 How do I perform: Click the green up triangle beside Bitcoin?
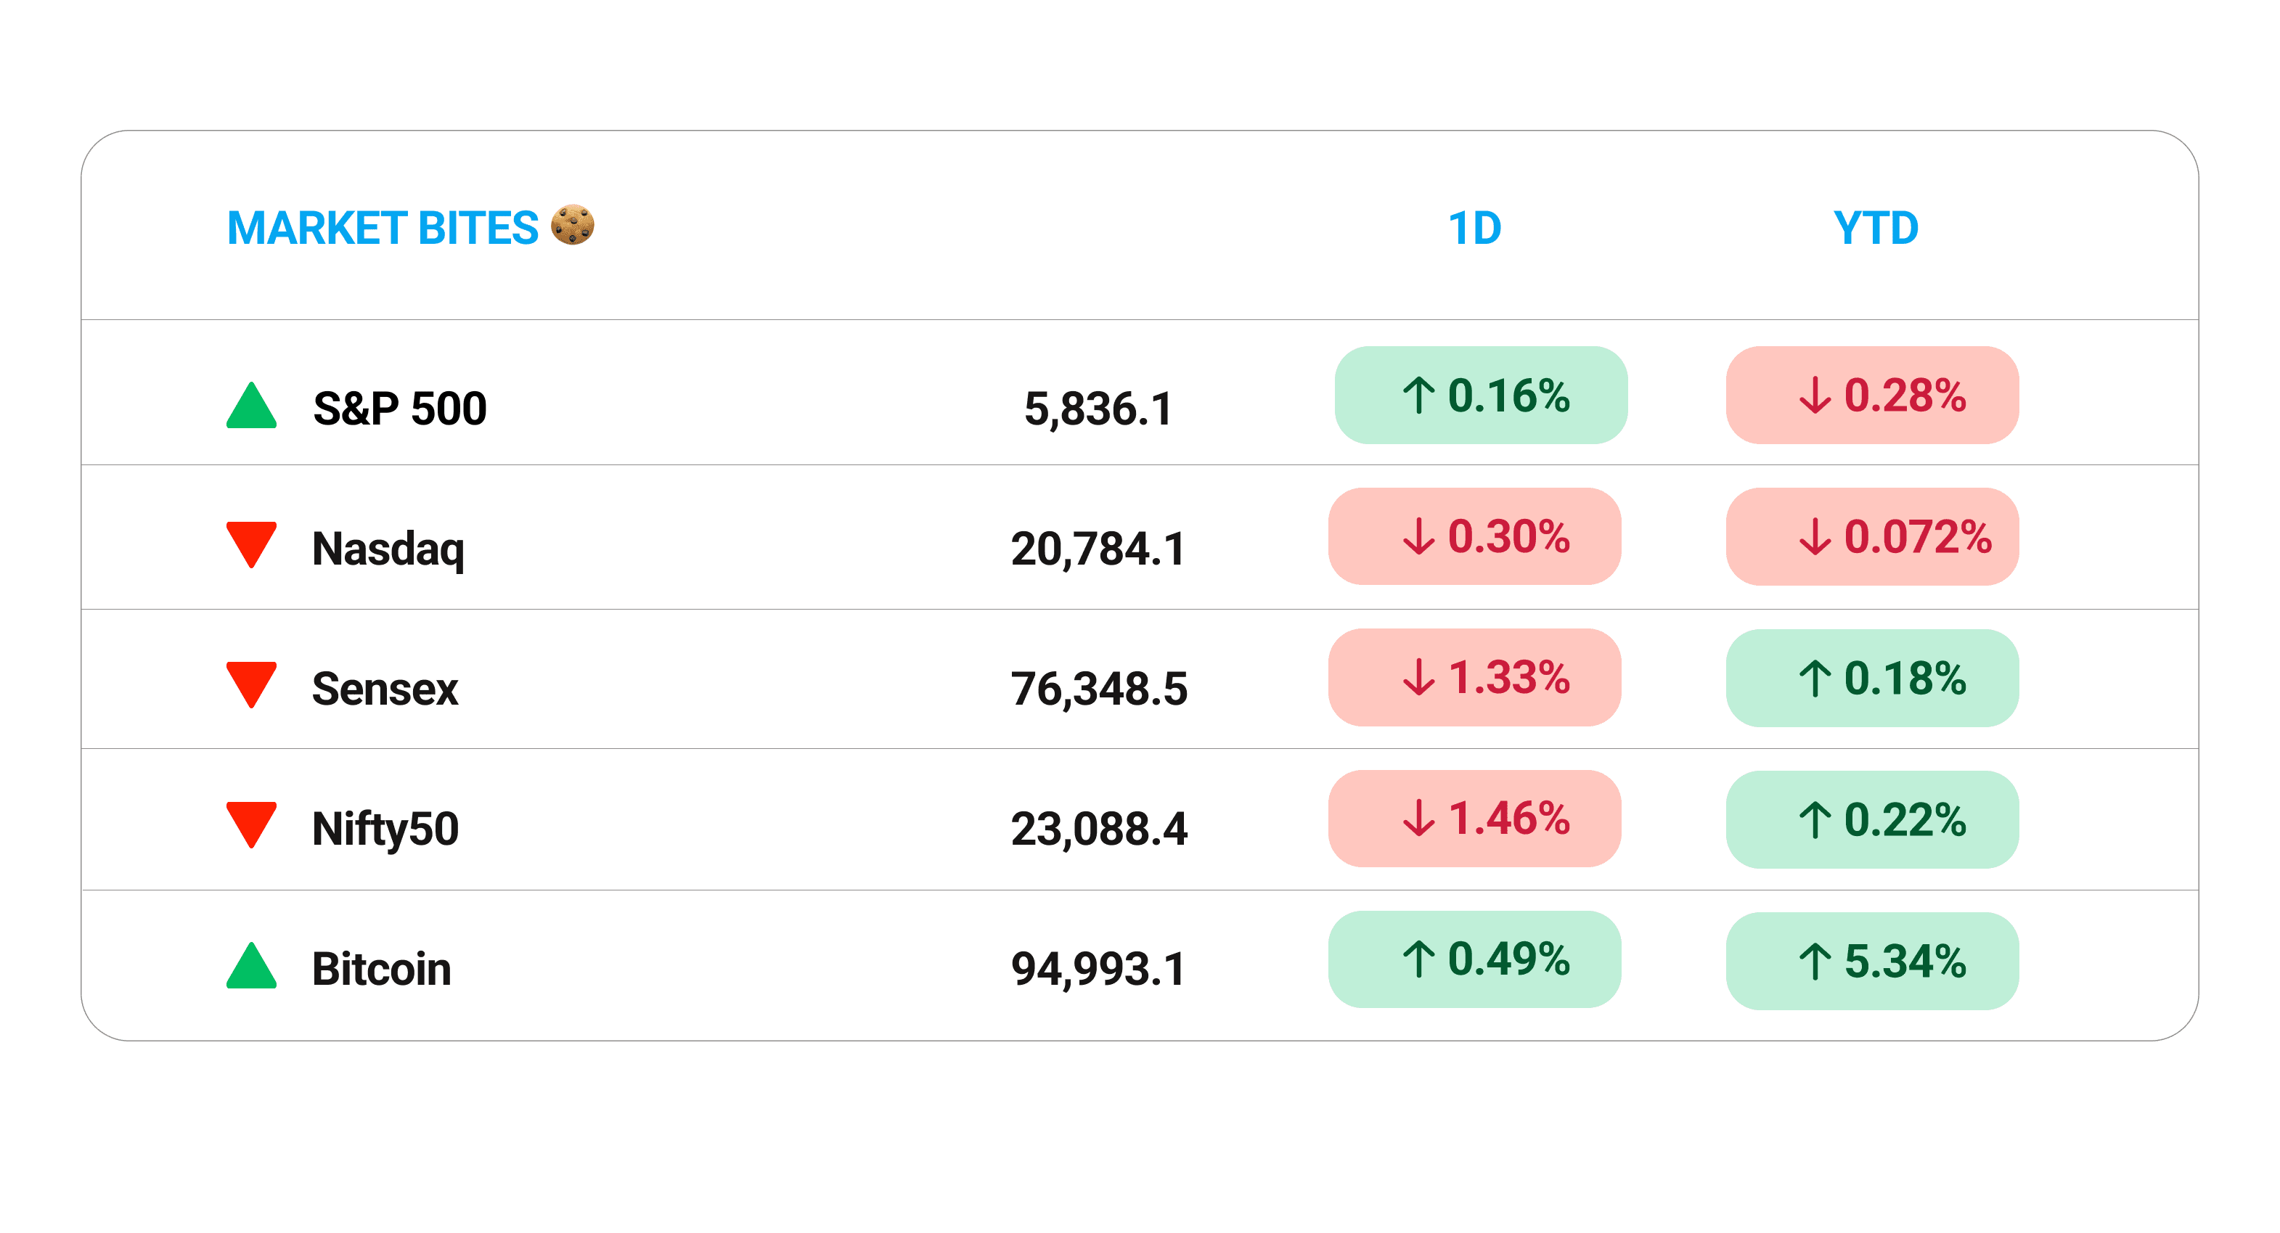coord(251,966)
